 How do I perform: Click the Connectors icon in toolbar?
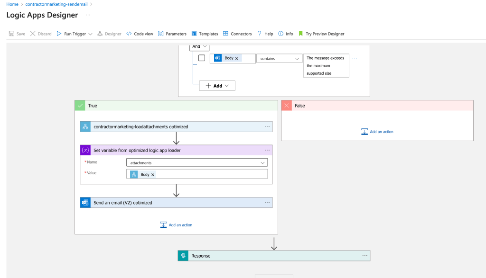click(x=225, y=34)
